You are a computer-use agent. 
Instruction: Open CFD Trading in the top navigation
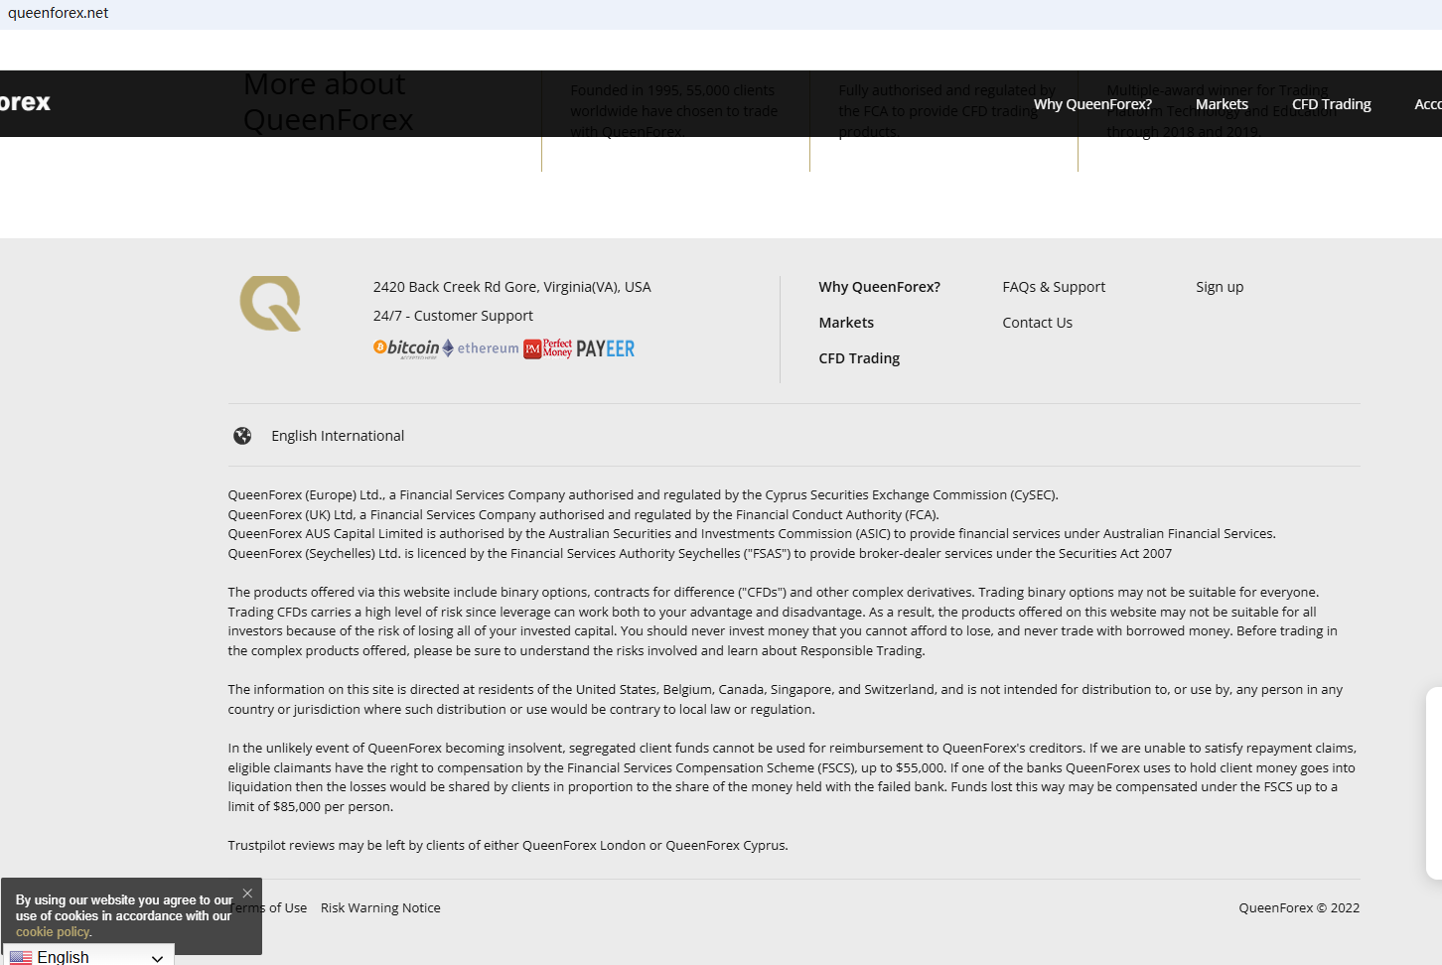[x=1331, y=104]
